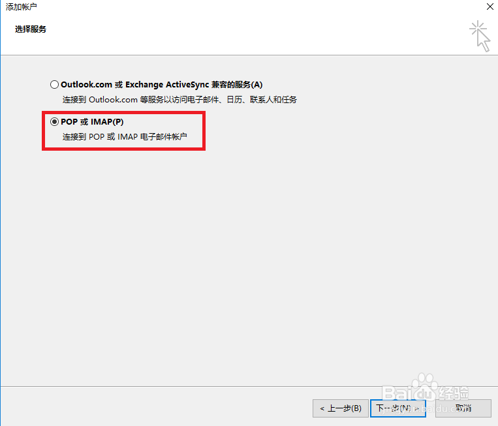
Task: Click the cursor sparkle icon in header
Action: pos(480,36)
